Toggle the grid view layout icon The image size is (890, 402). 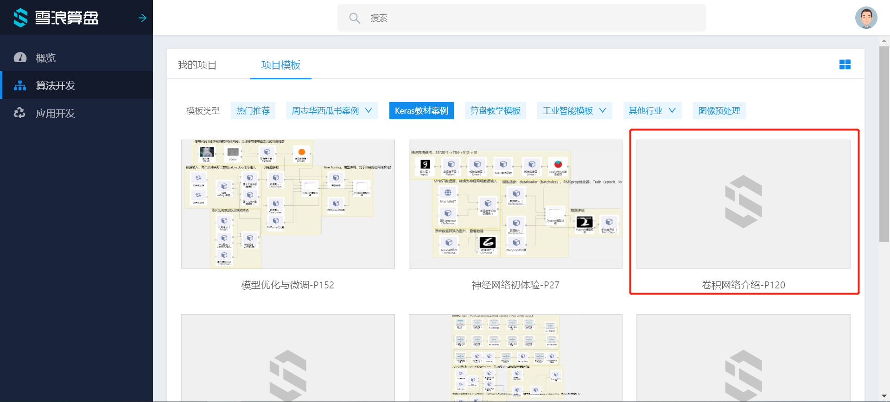click(x=845, y=64)
